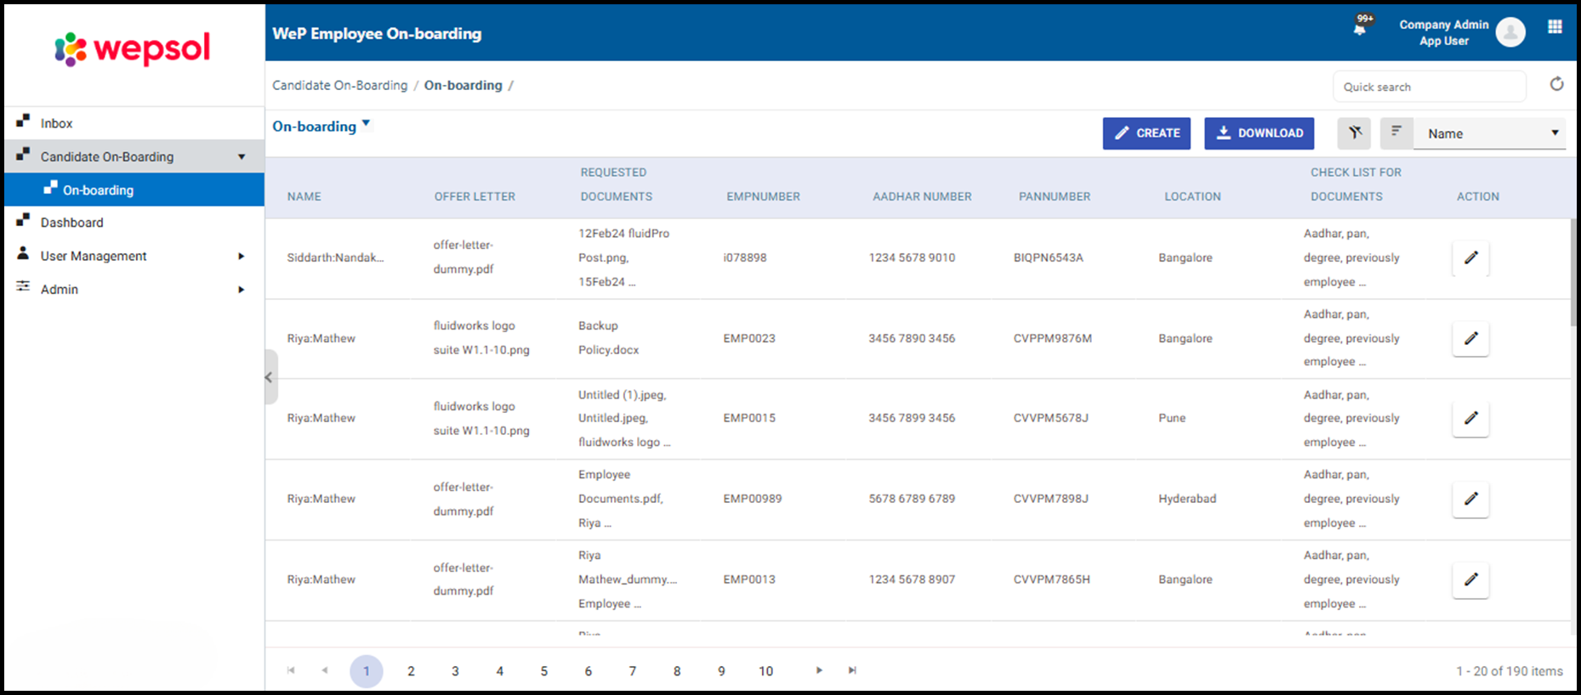The image size is (1581, 695).
Task: Open Admin in the sidebar
Action: (134, 289)
